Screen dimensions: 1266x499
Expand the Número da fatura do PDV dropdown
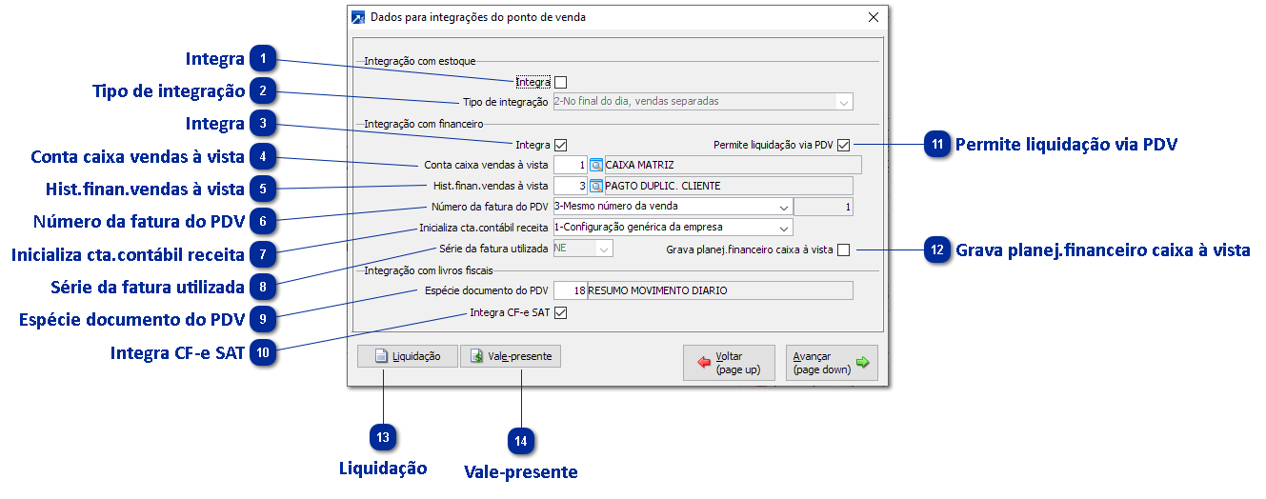(x=783, y=207)
